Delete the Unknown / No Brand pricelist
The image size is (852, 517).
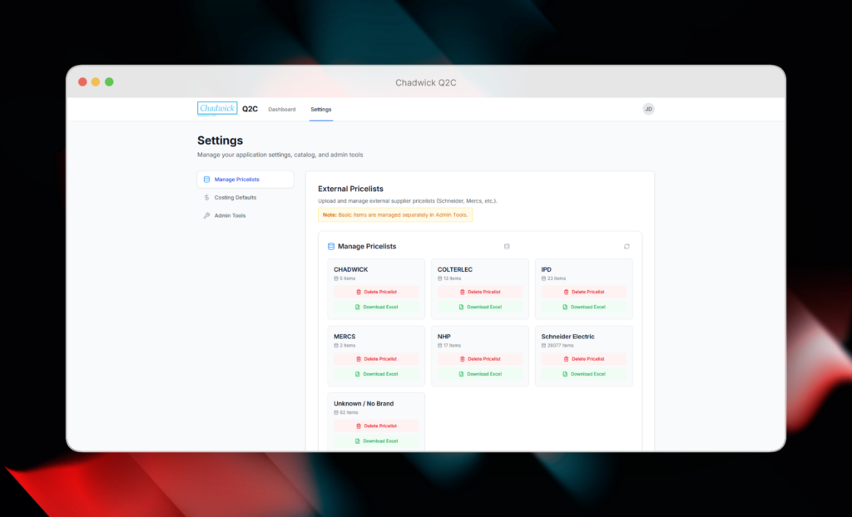pos(376,426)
